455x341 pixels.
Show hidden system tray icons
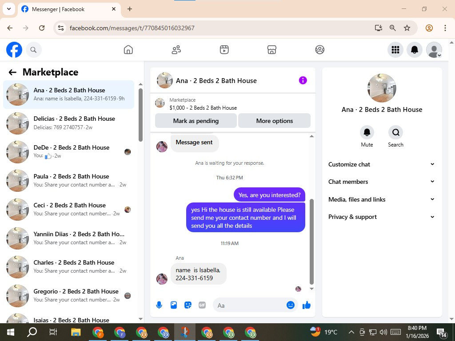351,332
